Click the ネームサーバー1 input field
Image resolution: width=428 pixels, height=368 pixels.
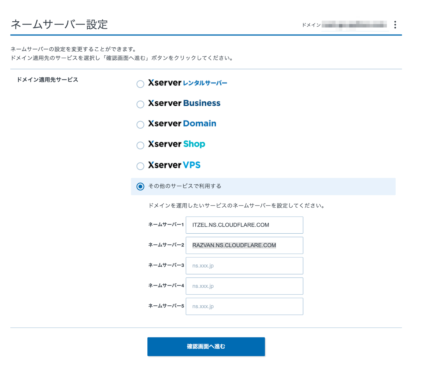[244, 225]
